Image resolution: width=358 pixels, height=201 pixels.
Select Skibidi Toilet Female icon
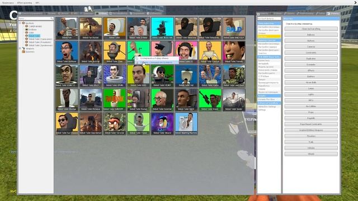tap(234, 52)
